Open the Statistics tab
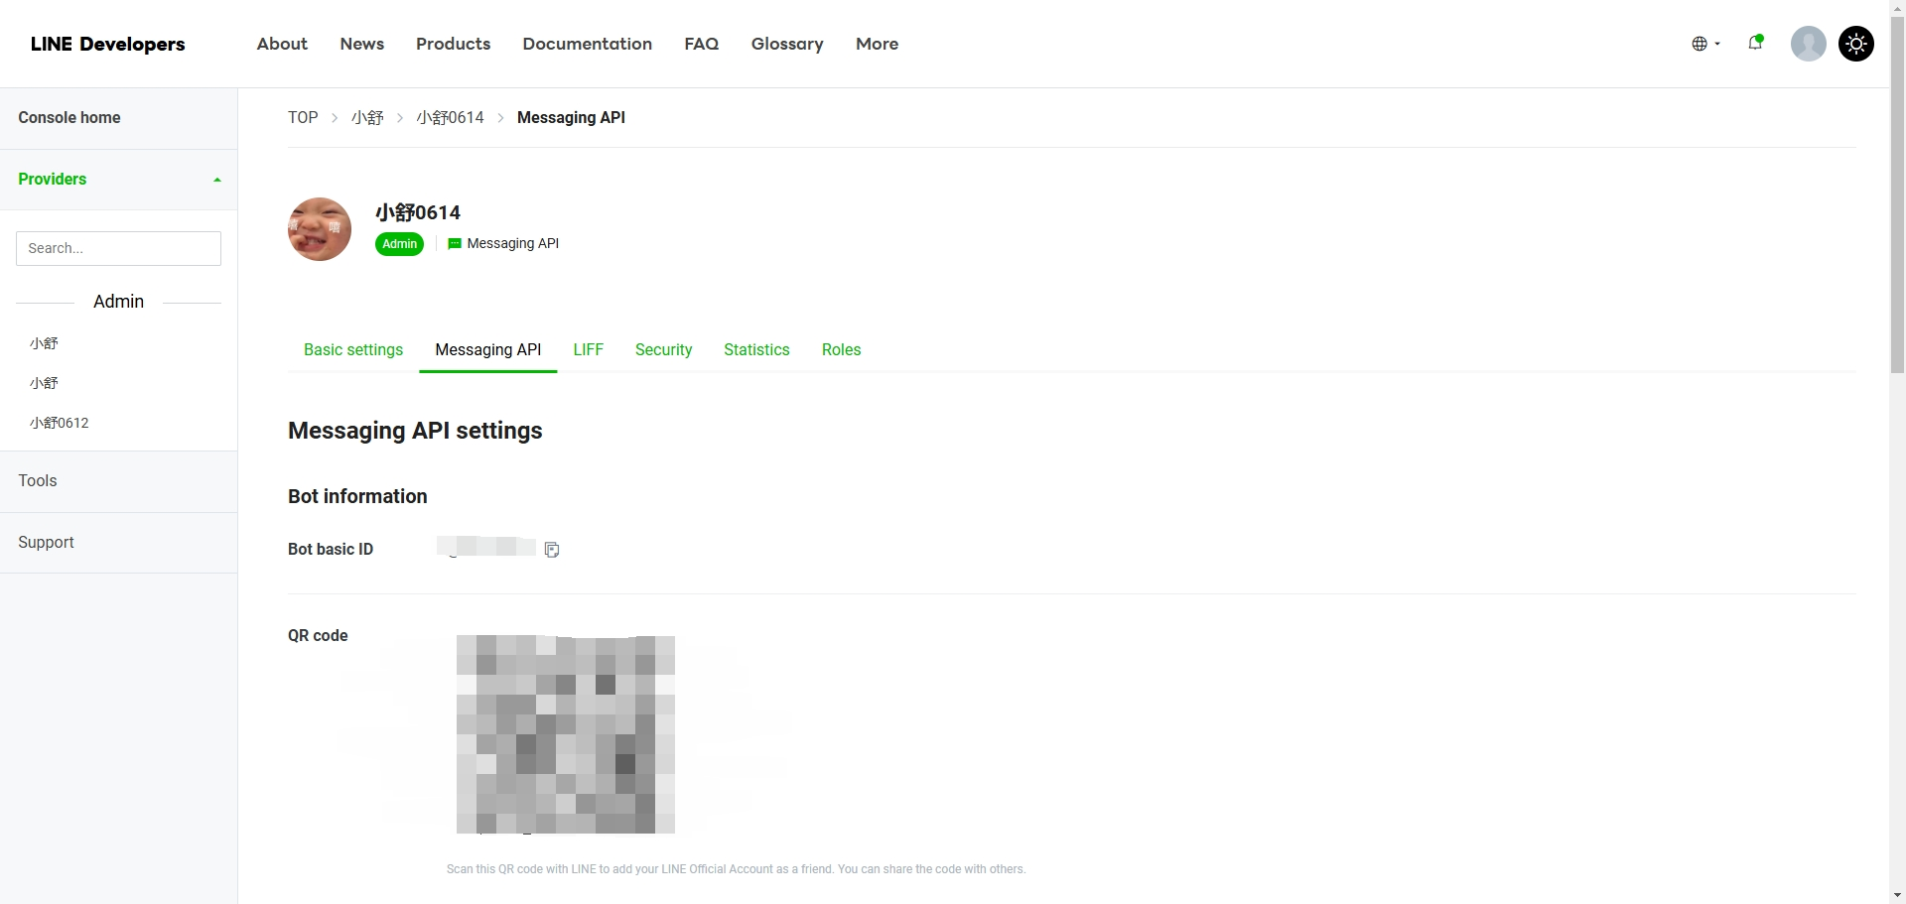 (x=756, y=349)
